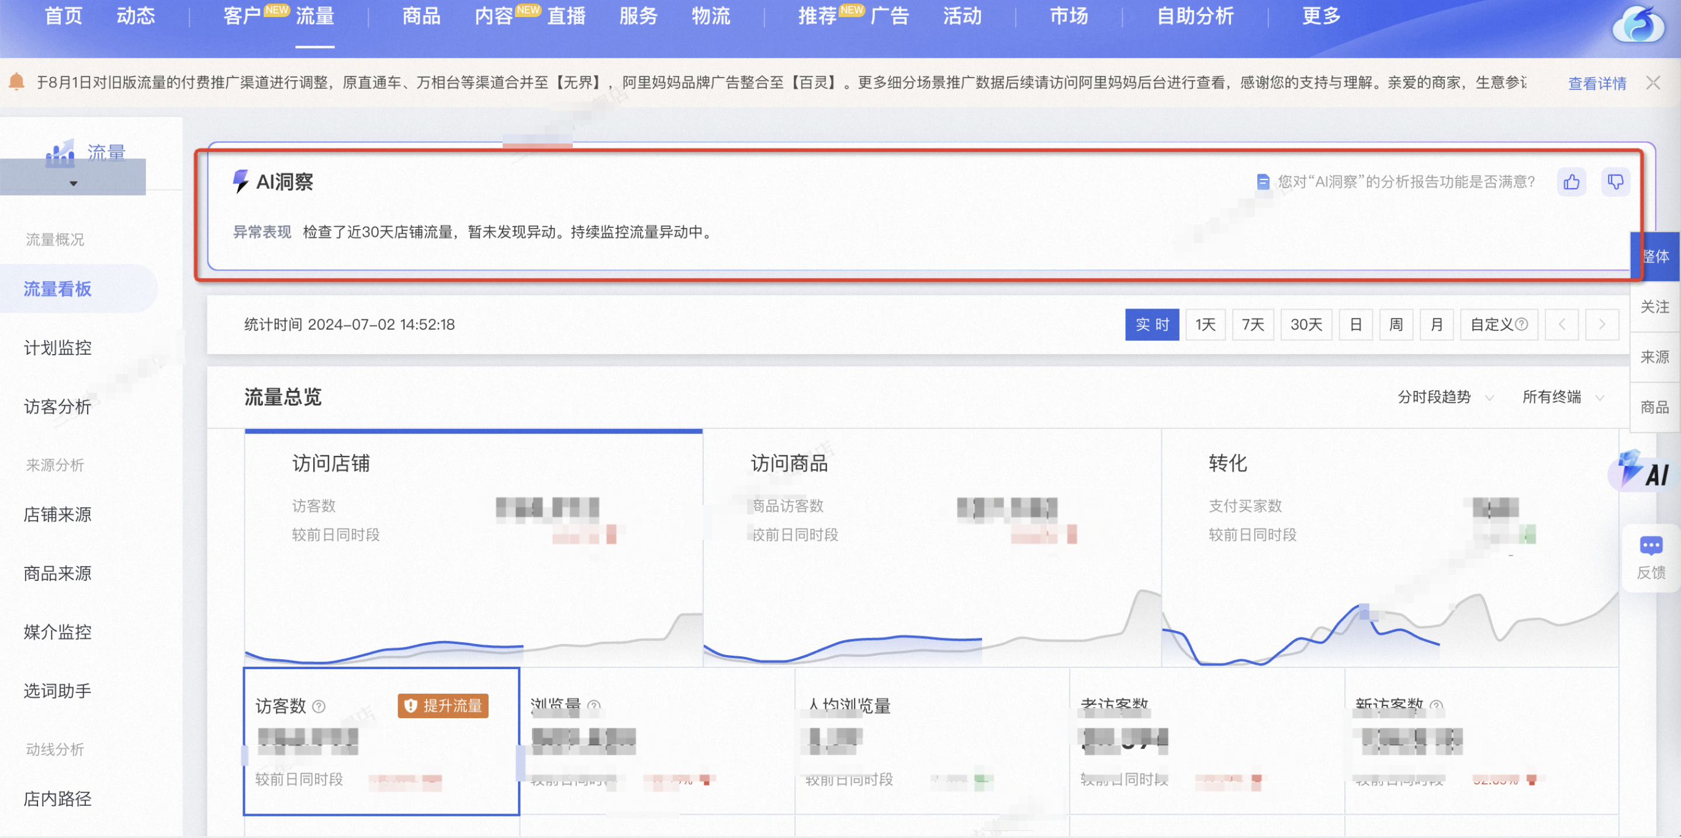Open the 自助分析 top menu
Viewport: 1681px width, 838px height.
1195,16
